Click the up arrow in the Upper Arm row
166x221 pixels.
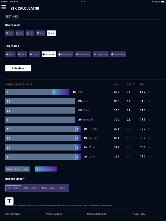(x=90, y=147)
